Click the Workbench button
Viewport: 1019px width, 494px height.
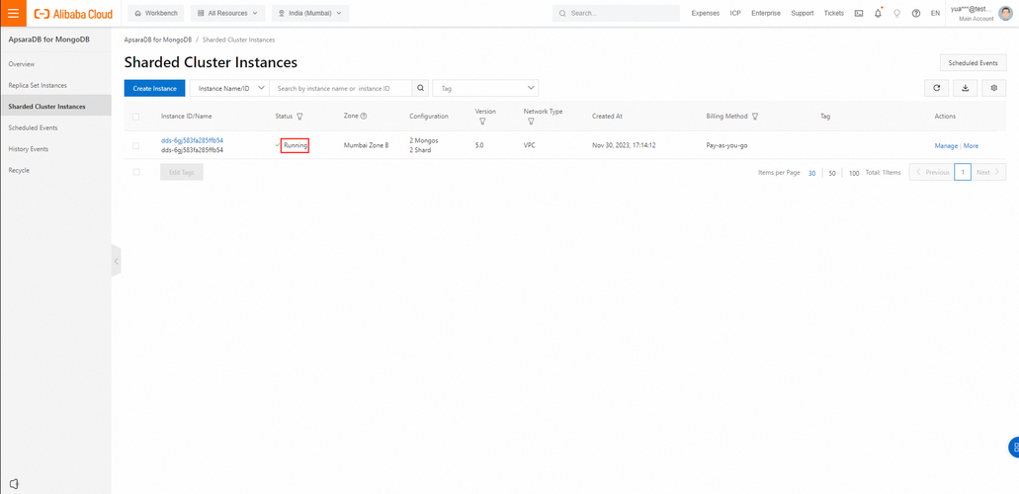[x=156, y=13]
